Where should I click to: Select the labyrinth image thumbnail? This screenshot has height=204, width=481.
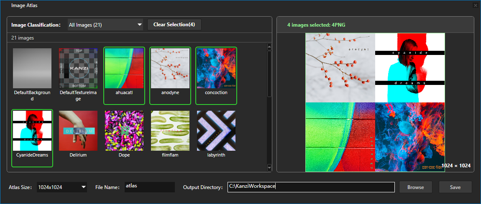(216, 131)
